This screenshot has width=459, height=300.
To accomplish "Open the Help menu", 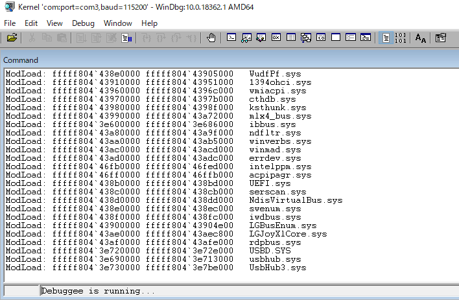I will coord(149,23).
